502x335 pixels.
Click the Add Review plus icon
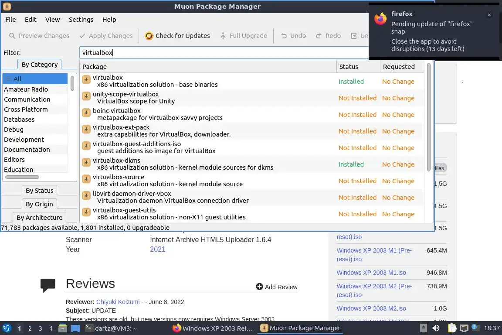pos(259,287)
